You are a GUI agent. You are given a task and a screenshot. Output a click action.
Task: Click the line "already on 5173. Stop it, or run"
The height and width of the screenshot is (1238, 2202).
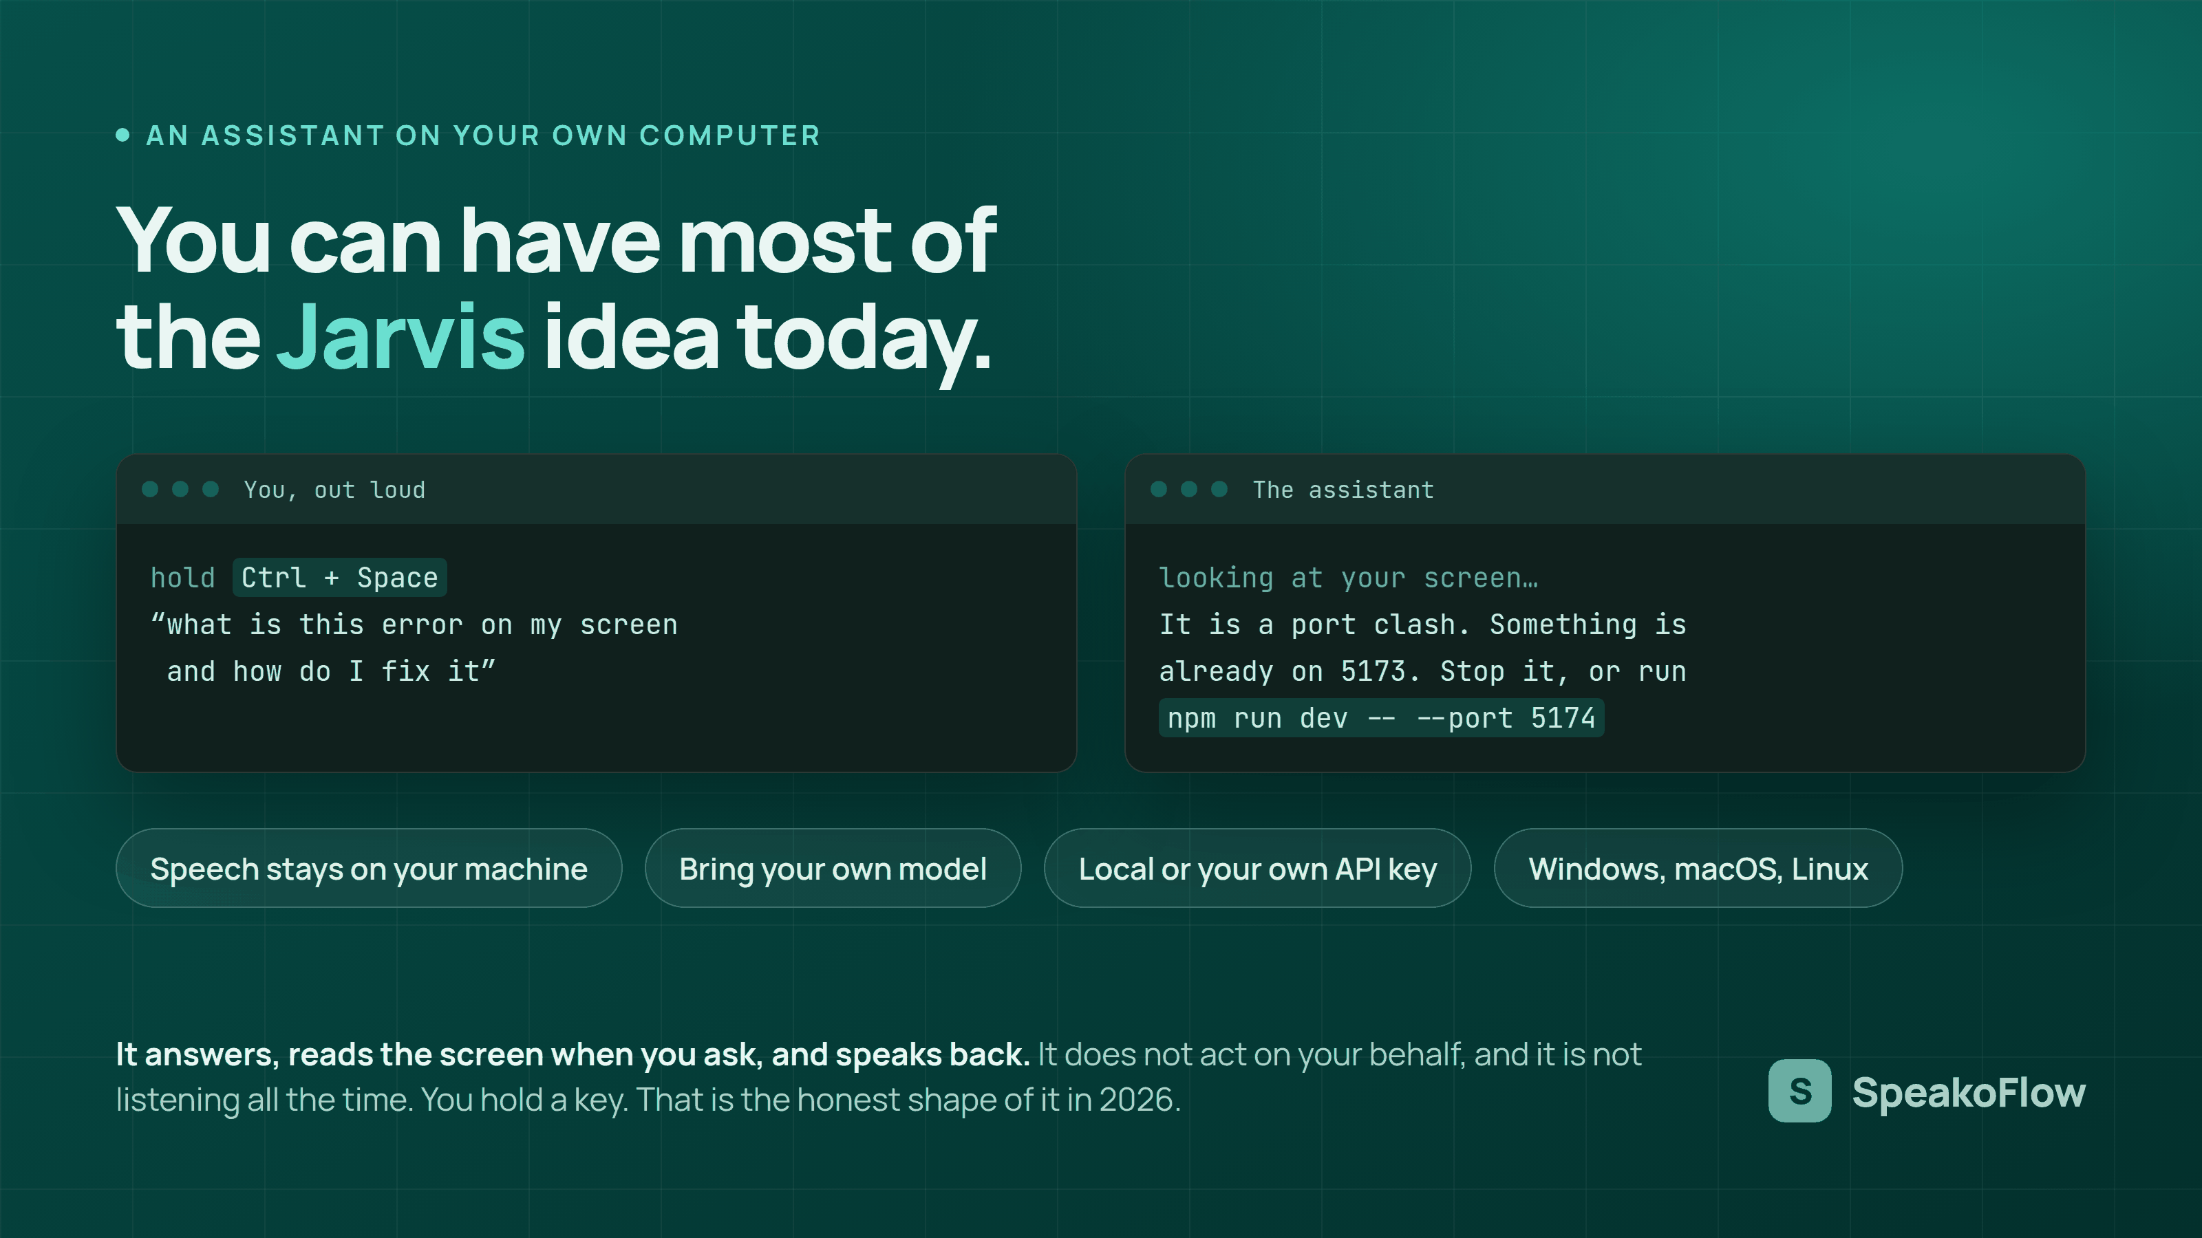click(x=1422, y=671)
